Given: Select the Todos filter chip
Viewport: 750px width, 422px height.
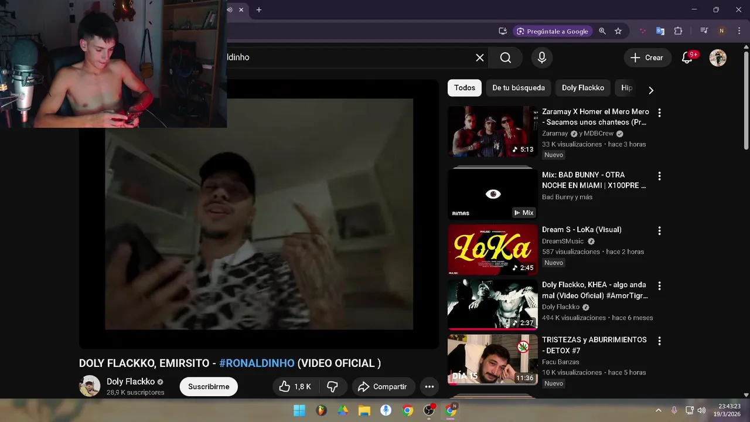Looking at the screenshot, I should click(465, 88).
